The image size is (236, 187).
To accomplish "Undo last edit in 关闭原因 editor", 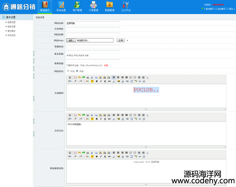I will [x=79, y=77].
